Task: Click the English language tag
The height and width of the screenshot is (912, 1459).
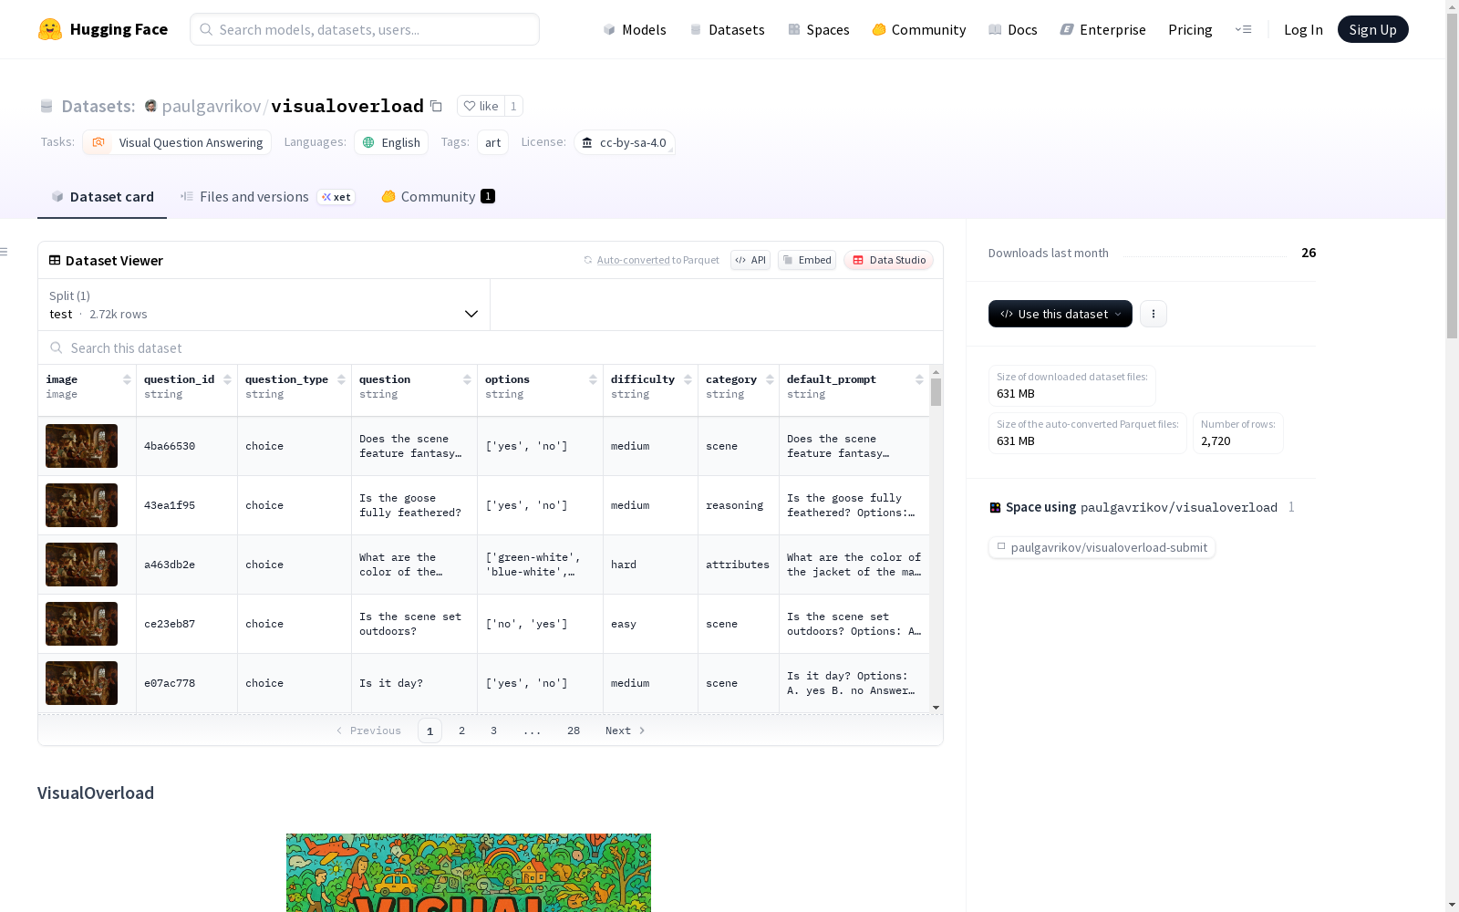Action: click(391, 142)
